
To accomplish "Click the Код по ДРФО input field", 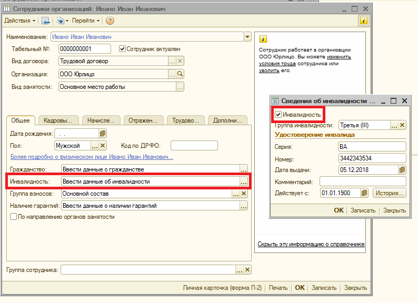I will (x=194, y=146).
